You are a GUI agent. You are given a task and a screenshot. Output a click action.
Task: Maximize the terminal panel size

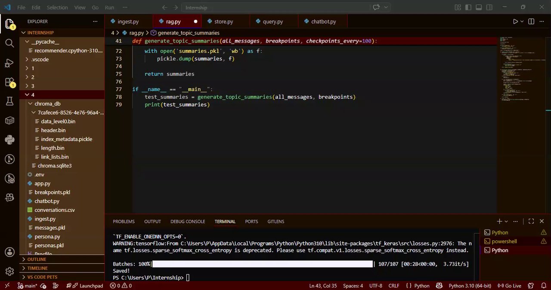[531, 221]
